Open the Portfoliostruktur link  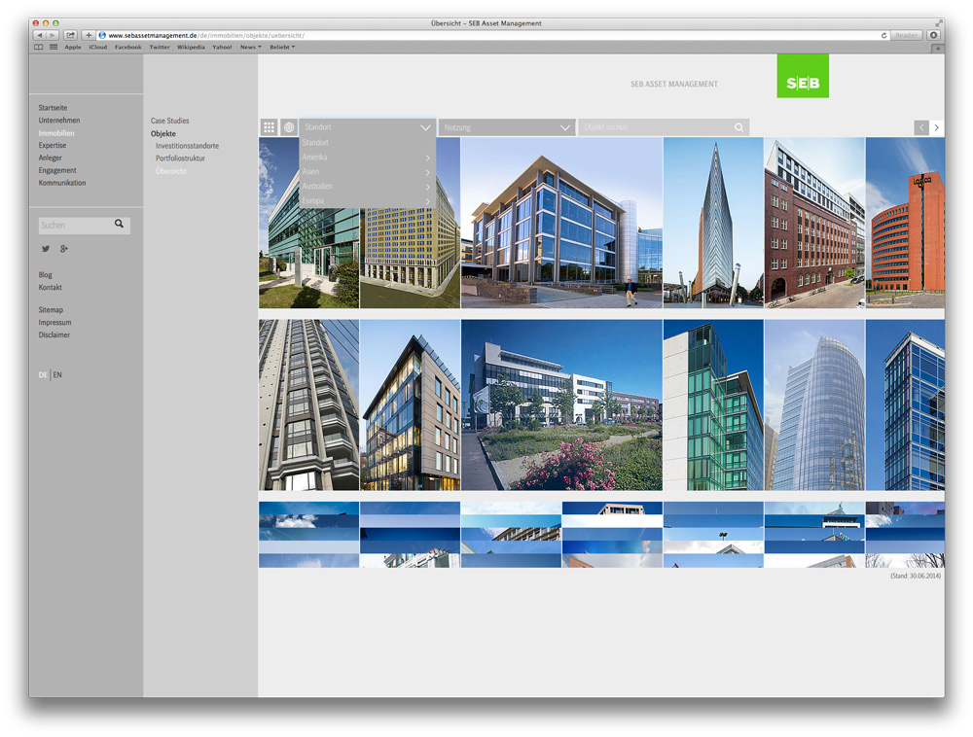180,158
